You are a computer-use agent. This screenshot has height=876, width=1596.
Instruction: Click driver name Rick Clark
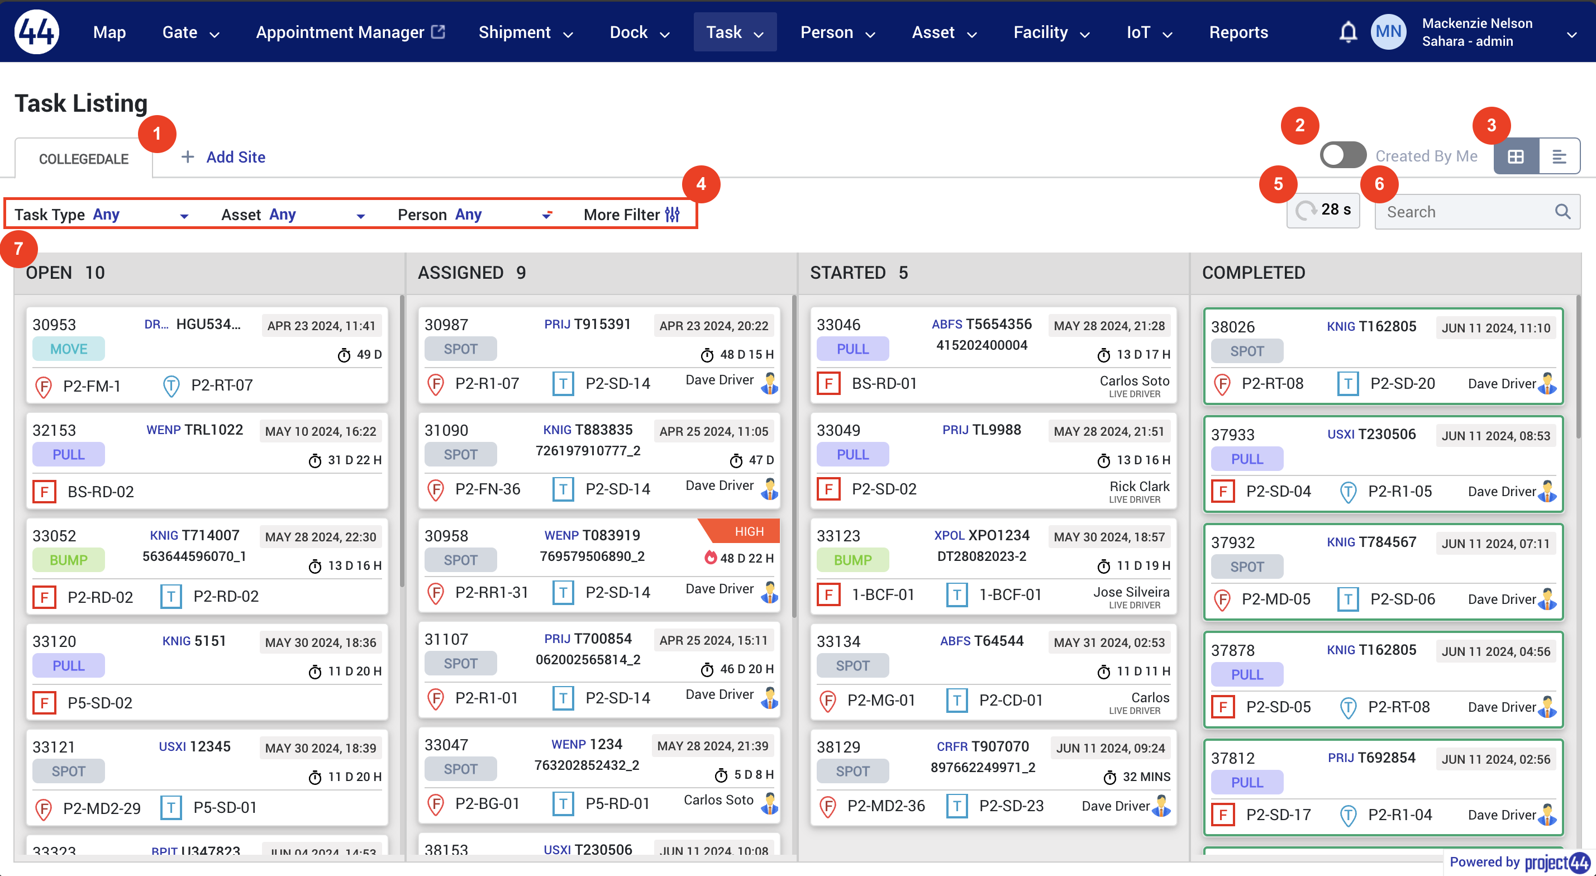tap(1140, 486)
